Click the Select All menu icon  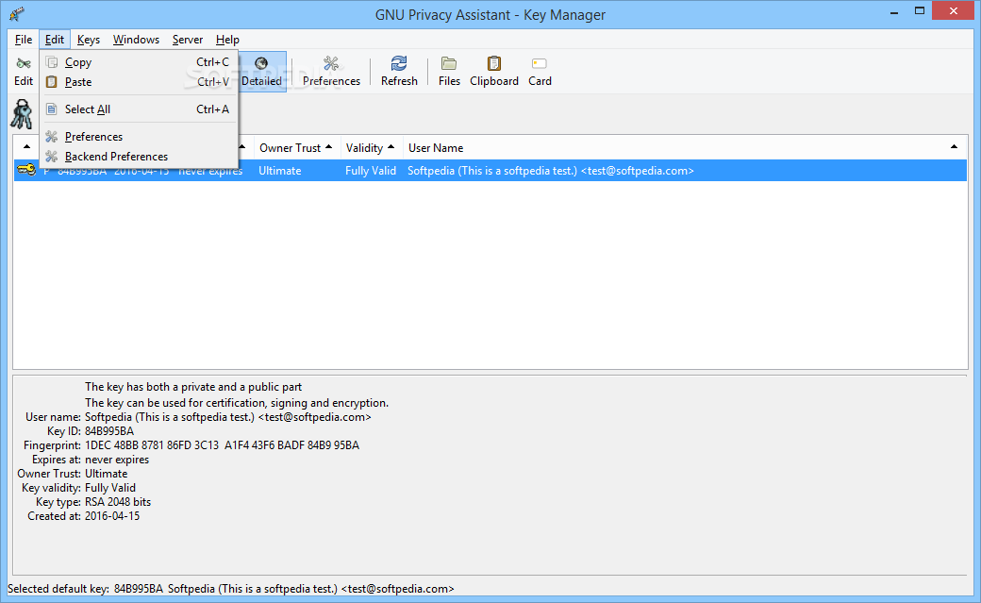52,109
